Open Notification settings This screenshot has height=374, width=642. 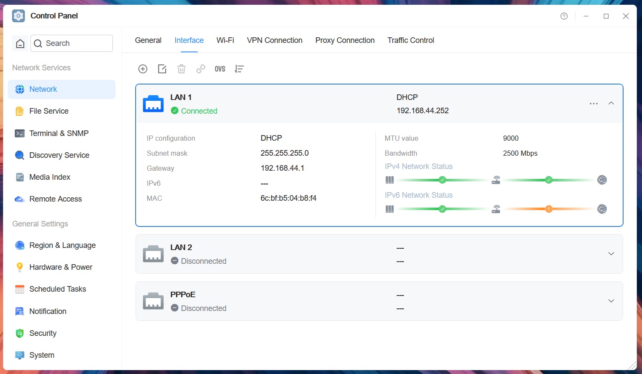[x=61, y=311]
